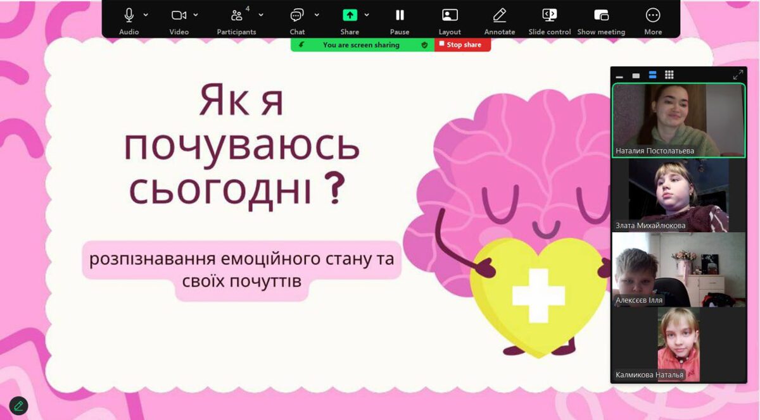Click the Show meeting button
Viewport: 760px width, 420px height.
pyautogui.click(x=601, y=15)
